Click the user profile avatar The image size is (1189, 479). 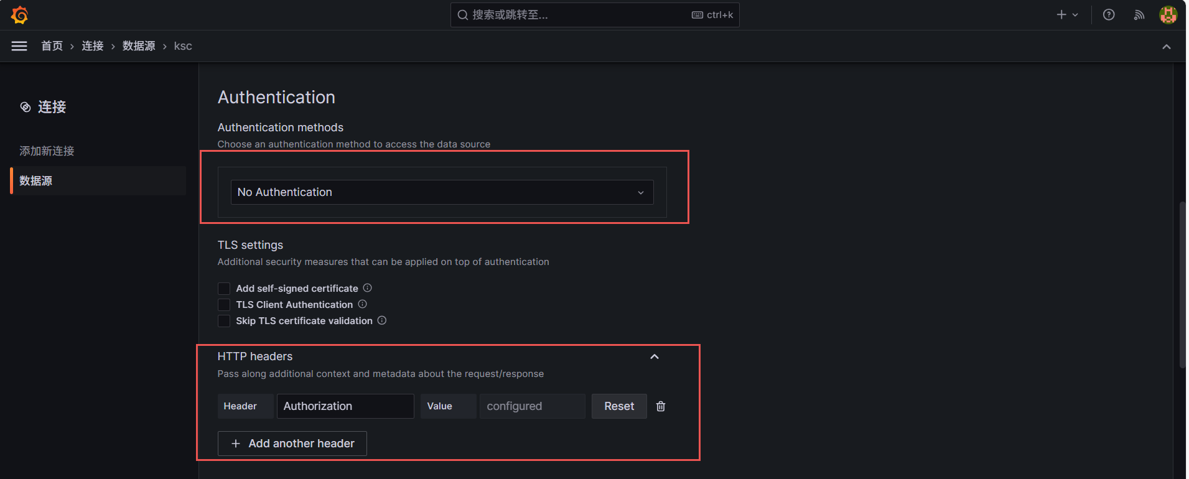click(1168, 15)
